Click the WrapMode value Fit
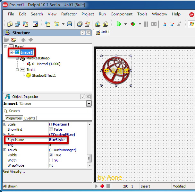 51,165
